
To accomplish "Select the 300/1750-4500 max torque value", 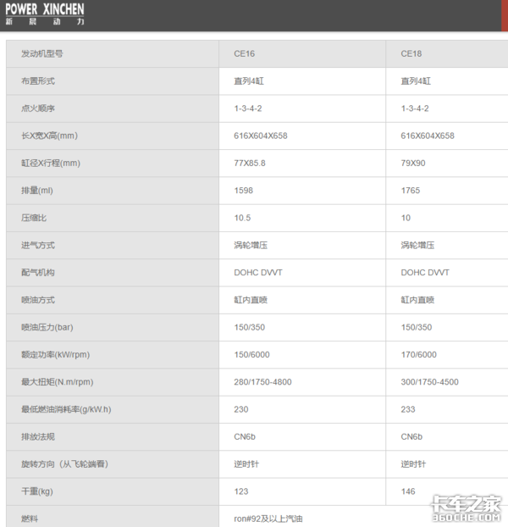I will (430, 382).
